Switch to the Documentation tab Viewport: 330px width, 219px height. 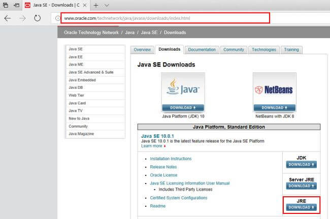pyautogui.click(x=202, y=50)
